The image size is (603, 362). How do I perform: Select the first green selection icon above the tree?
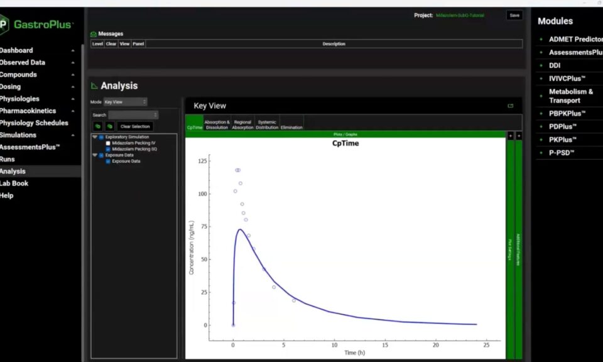(97, 126)
